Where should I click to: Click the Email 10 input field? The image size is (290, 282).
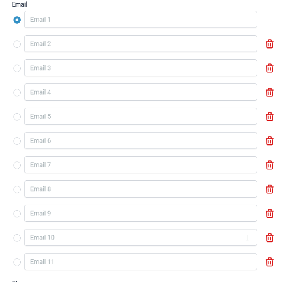141,237
